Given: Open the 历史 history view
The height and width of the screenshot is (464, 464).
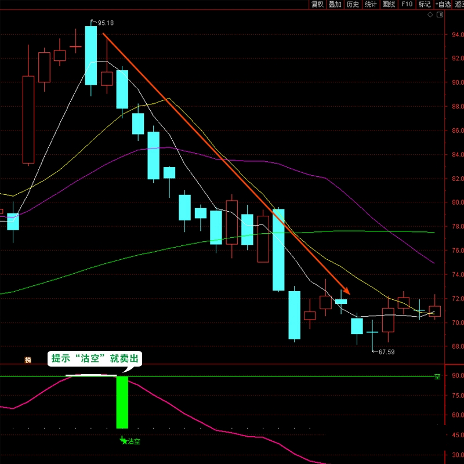Looking at the screenshot, I should coord(353,5).
